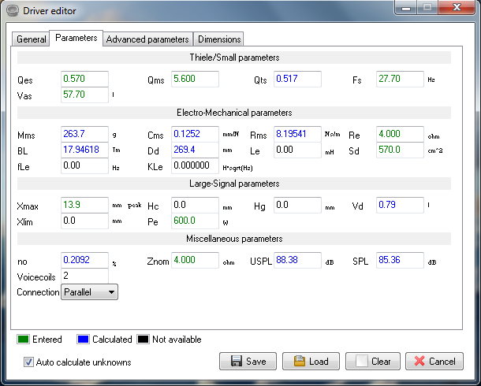Click the Pe power field
The image size is (481, 386).
click(x=195, y=221)
